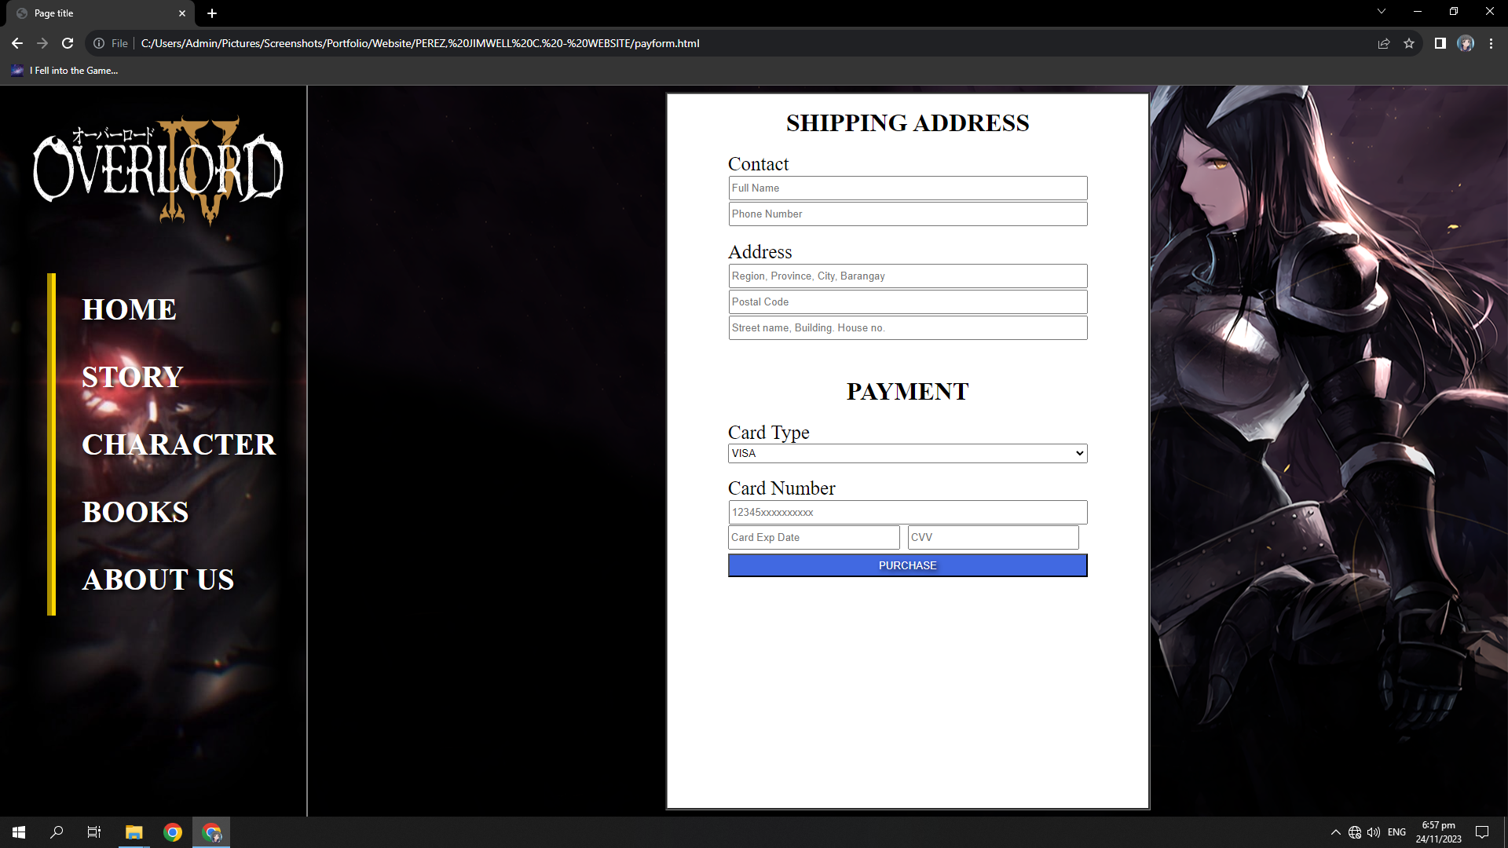Switch to the active Chrome profile taskbar icon
The width and height of the screenshot is (1508, 848).
coord(212,832)
